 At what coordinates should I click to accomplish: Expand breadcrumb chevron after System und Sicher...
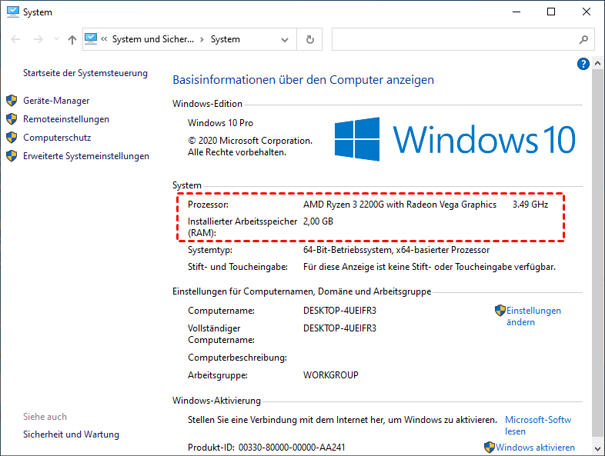coord(202,39)
